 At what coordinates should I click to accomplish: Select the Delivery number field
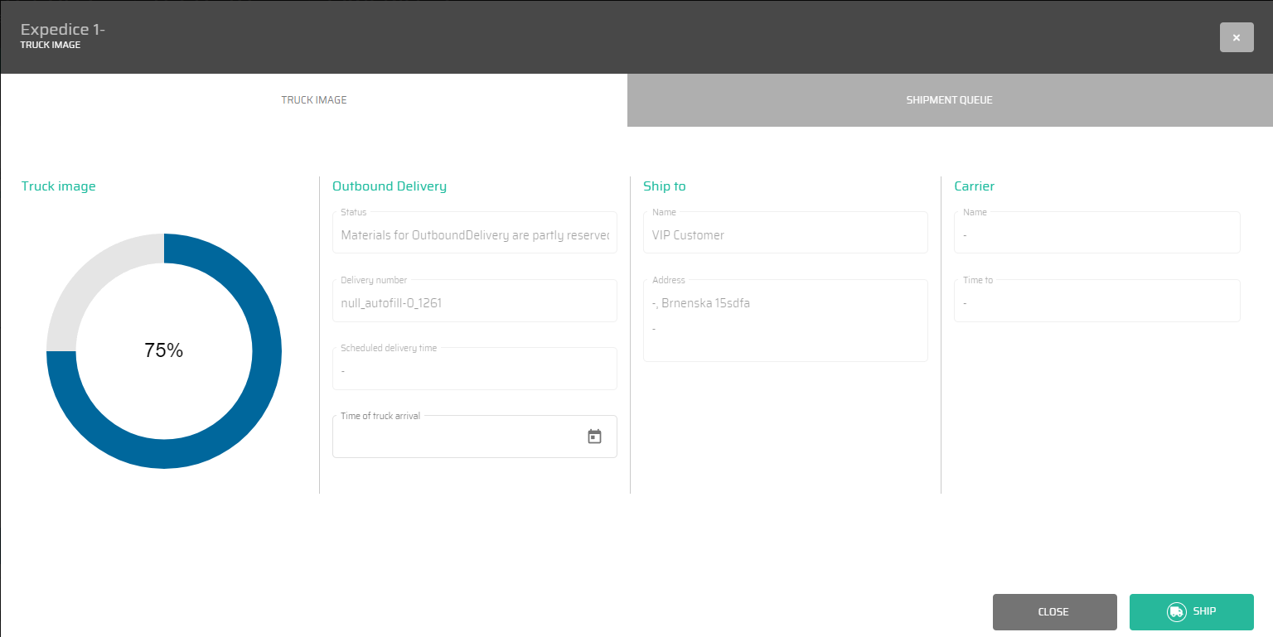(474, 303)
